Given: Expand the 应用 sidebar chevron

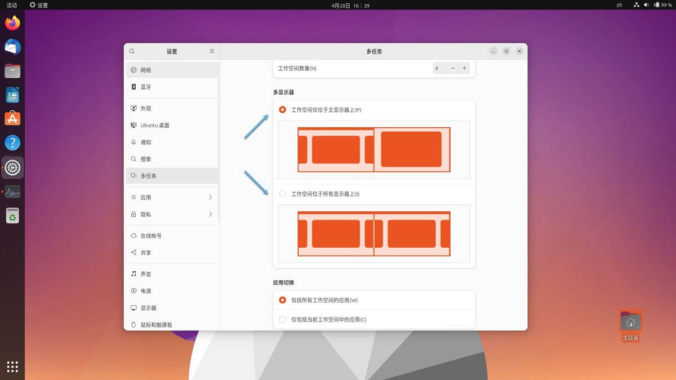Looking at the screenshot, I should coord(210,198).
